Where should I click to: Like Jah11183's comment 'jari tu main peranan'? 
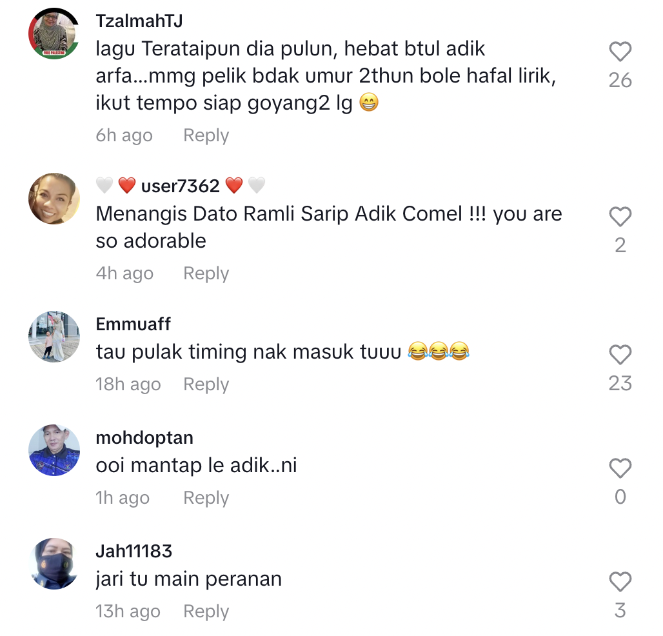click(x=620, y=581)
